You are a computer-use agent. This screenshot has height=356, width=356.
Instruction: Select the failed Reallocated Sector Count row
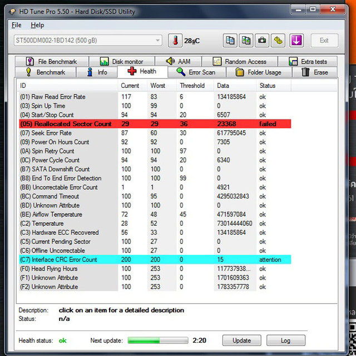click(x=155, y=123)
